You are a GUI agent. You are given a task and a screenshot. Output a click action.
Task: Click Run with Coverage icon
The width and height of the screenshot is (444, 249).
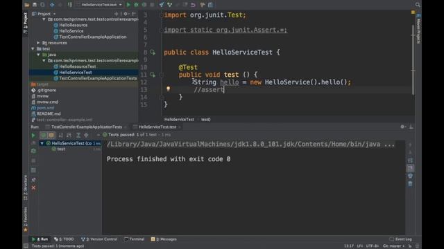point(144,5)
